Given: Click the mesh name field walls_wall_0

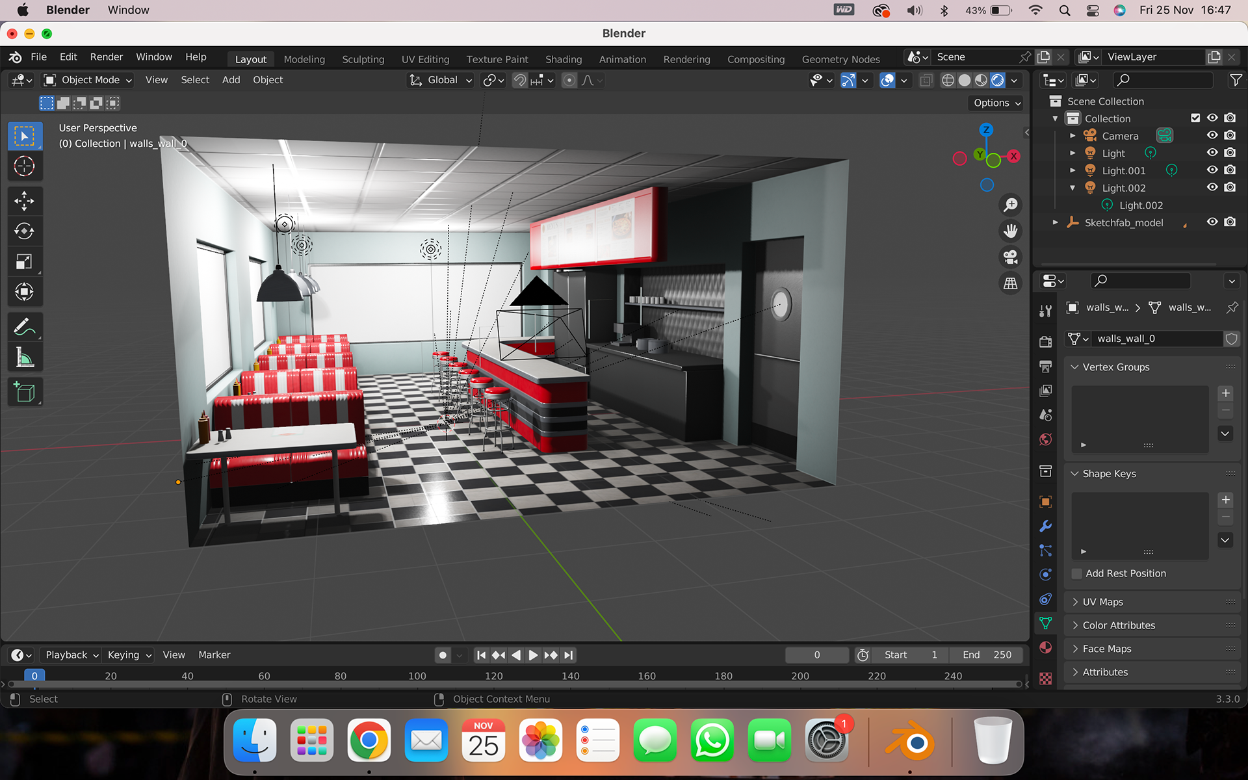Looking at the screenshot, I should 1157,339.
